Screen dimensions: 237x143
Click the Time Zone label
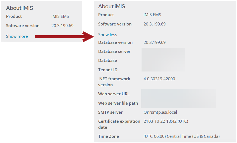(109, 136)
